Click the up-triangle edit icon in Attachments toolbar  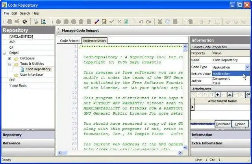pos(230,95)
